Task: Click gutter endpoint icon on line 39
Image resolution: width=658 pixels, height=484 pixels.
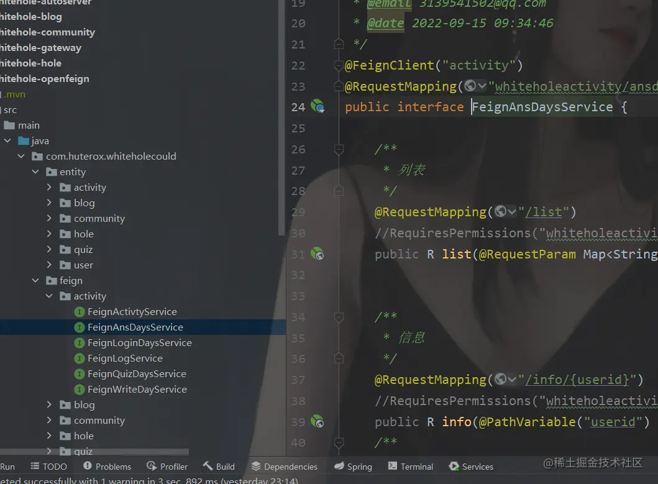Action: (318, 421)
